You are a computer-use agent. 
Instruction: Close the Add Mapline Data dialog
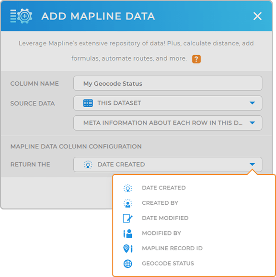pos(257,16)
